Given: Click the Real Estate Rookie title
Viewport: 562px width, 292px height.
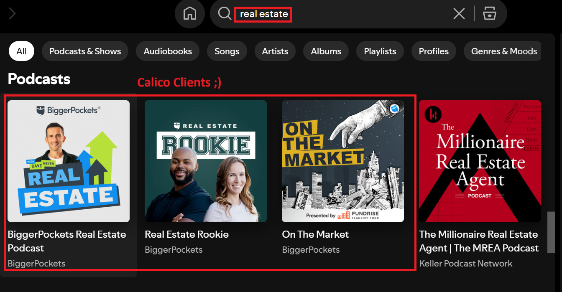Looking at the screenshot, I should point(186,234).
